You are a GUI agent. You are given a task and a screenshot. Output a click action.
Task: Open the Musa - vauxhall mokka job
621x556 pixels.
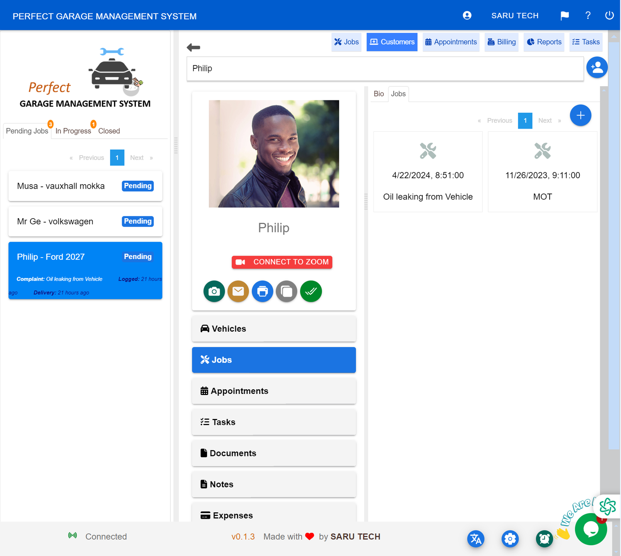click(x=85, y=186)
